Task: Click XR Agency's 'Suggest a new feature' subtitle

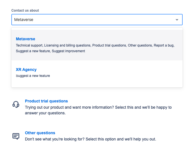Action: (x=33, y=76)
